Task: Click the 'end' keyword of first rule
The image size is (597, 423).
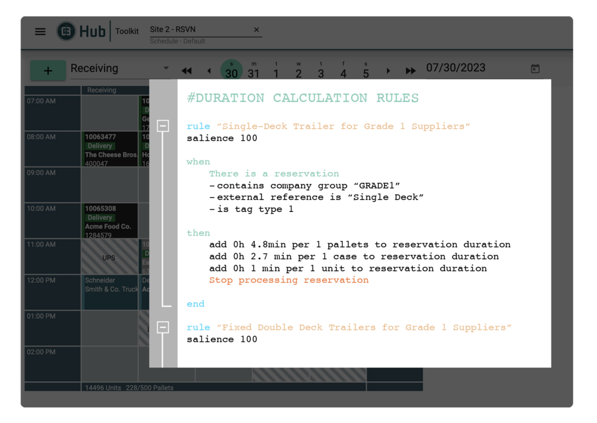Action: click(x=196, y=304)
